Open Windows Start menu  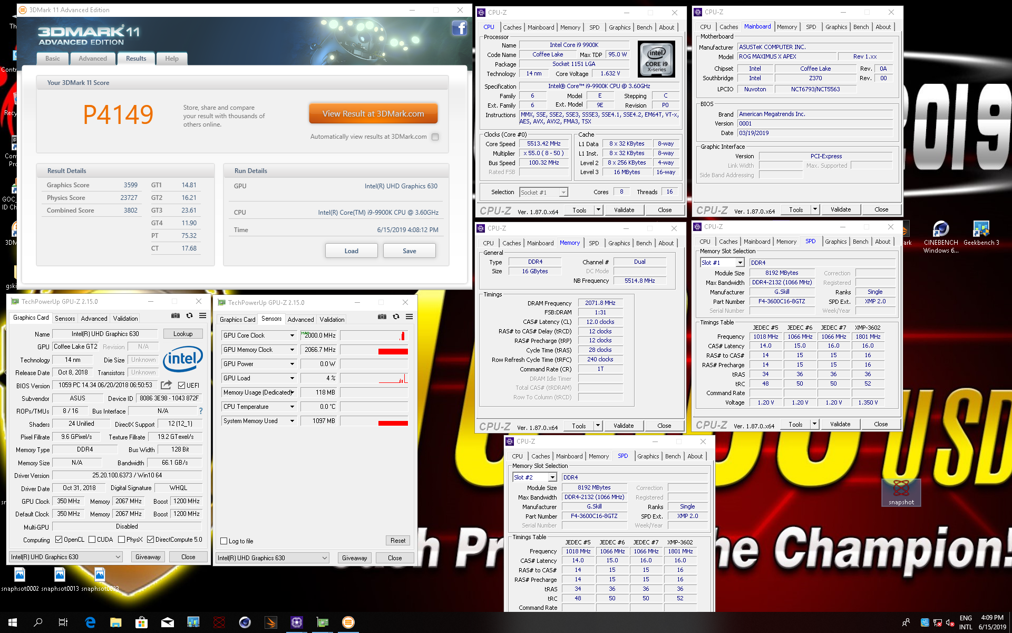pyautogui.click(x=13, y=622)
